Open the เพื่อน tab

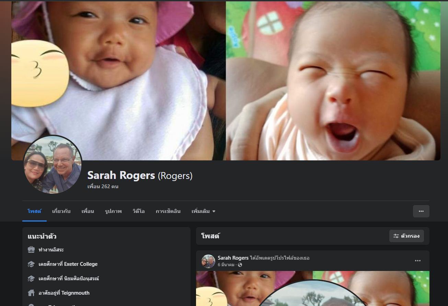[88, 211]
